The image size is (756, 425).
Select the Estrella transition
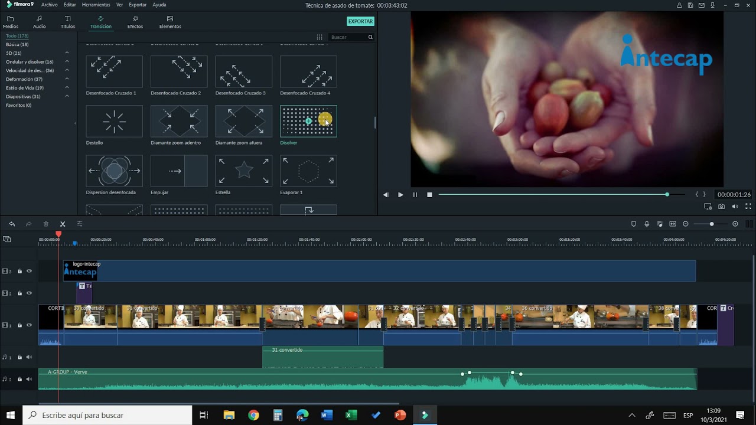243,171
